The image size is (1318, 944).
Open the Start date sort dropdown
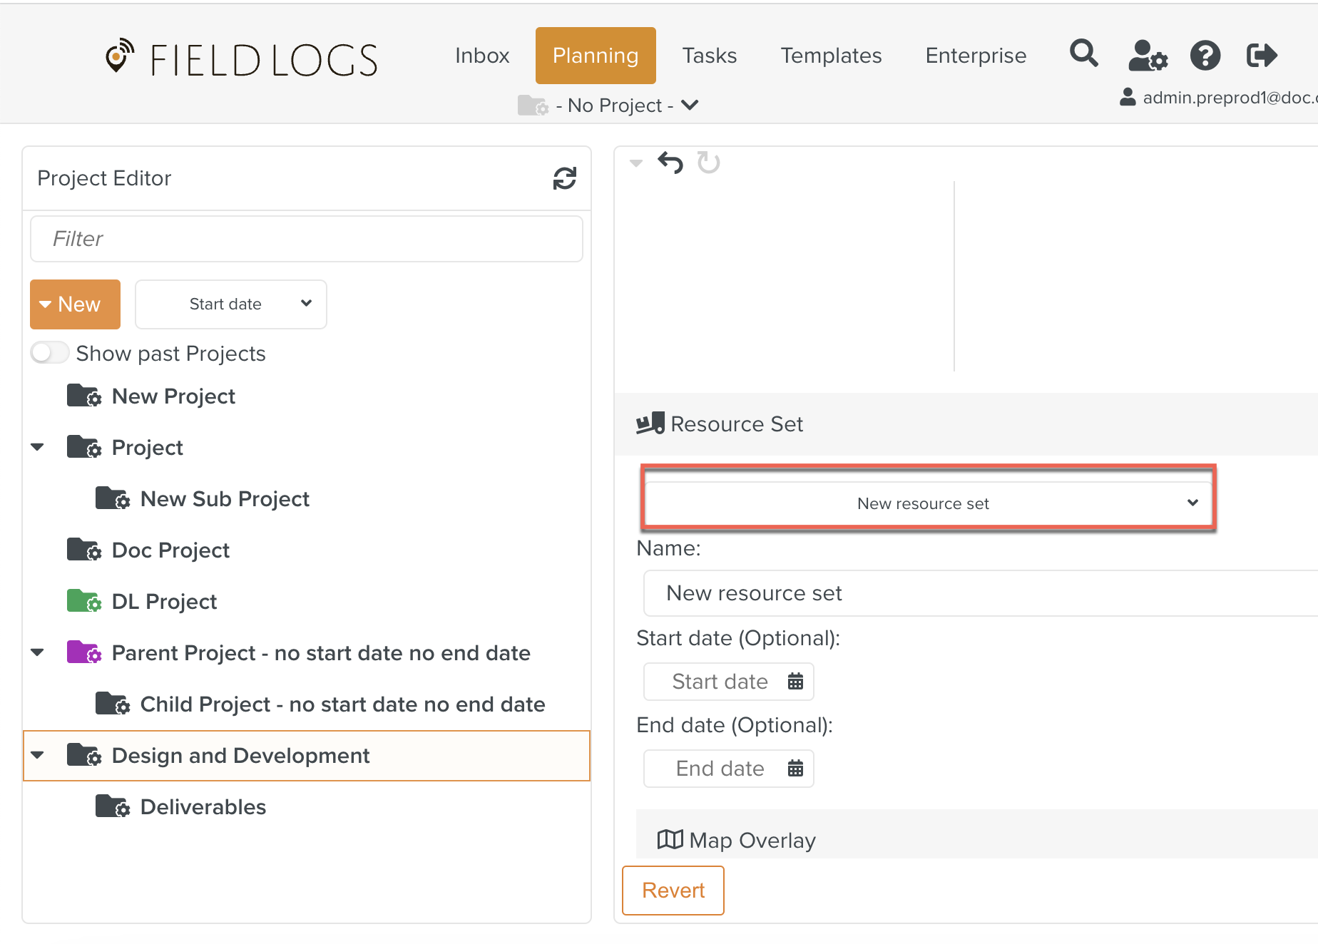click(231, 304)
